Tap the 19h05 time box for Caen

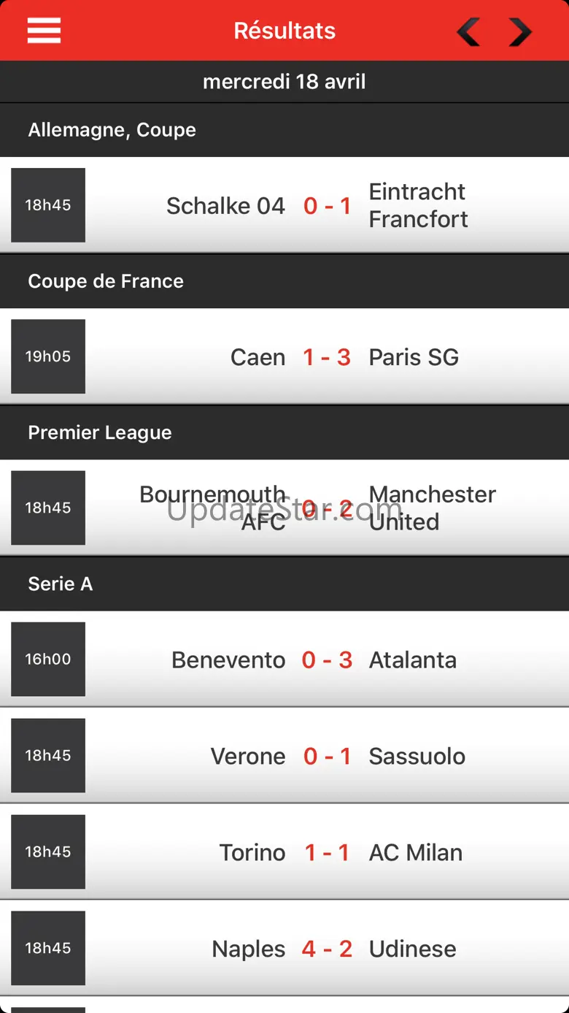click(x=48, y=356)
